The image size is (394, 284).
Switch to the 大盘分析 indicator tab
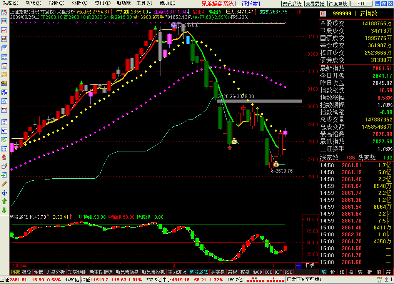tap(55, 272)
